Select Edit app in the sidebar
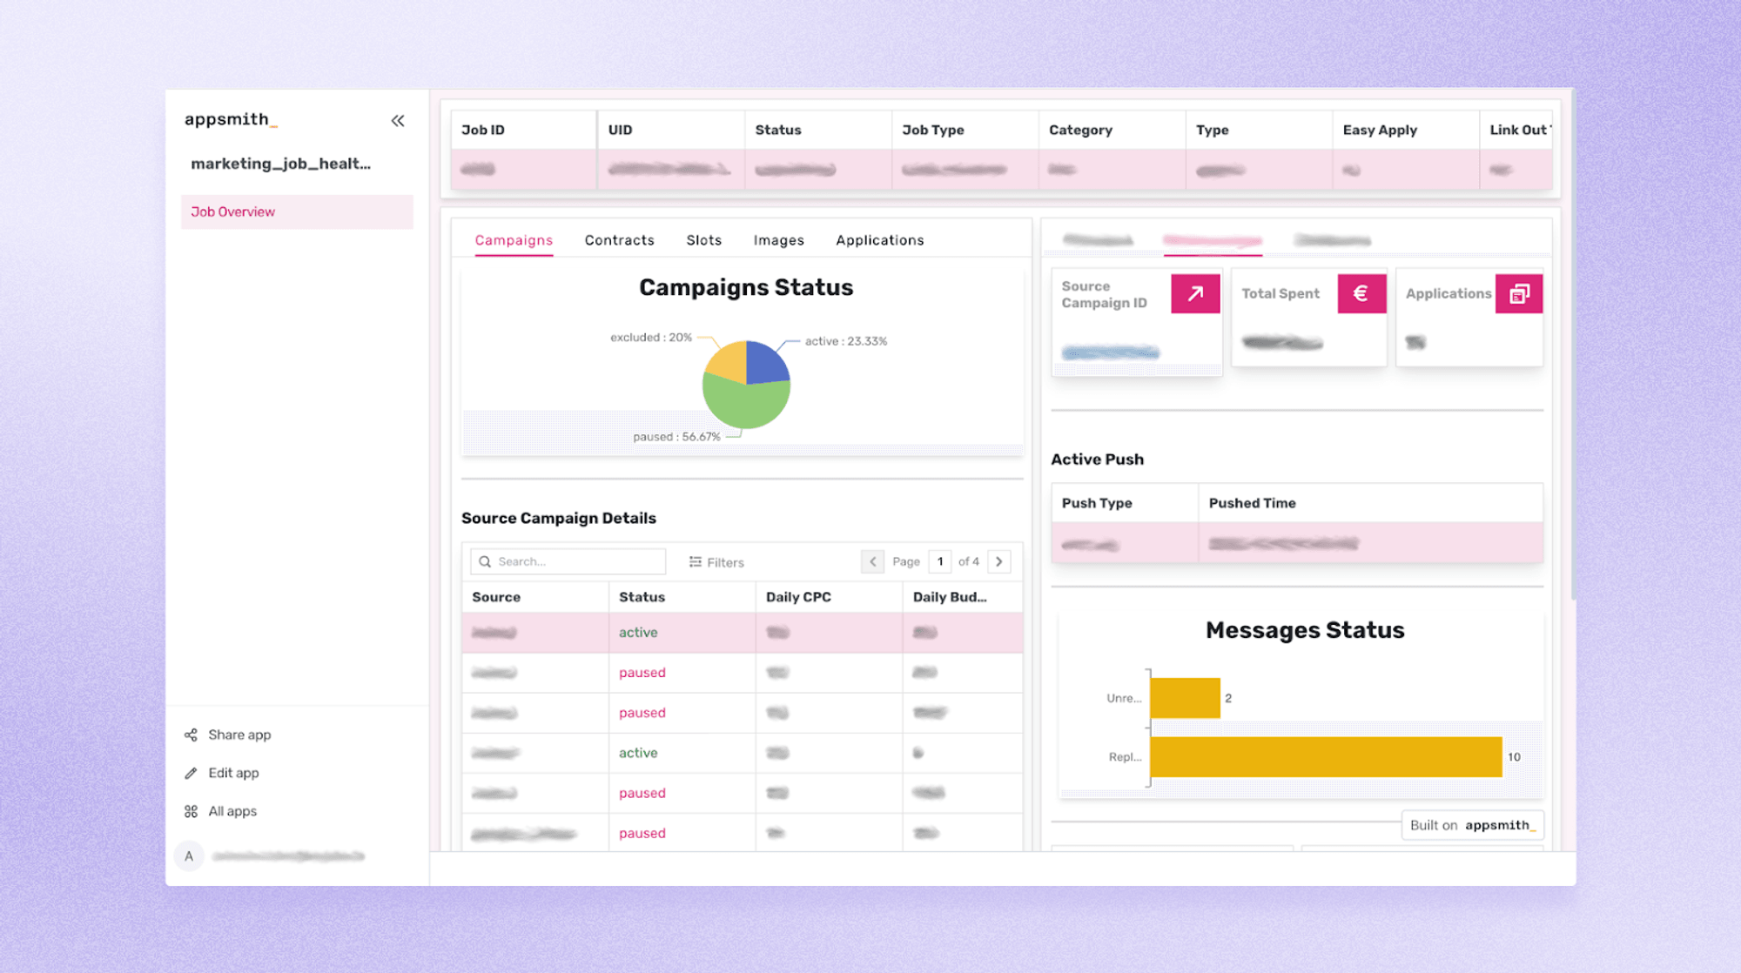Image resolution: width=1741 pixels, height=973 pixels. click(232, 773)
